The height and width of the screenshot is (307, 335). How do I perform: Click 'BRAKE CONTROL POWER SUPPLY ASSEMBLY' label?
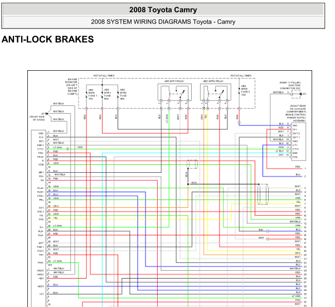click(296, 118)
